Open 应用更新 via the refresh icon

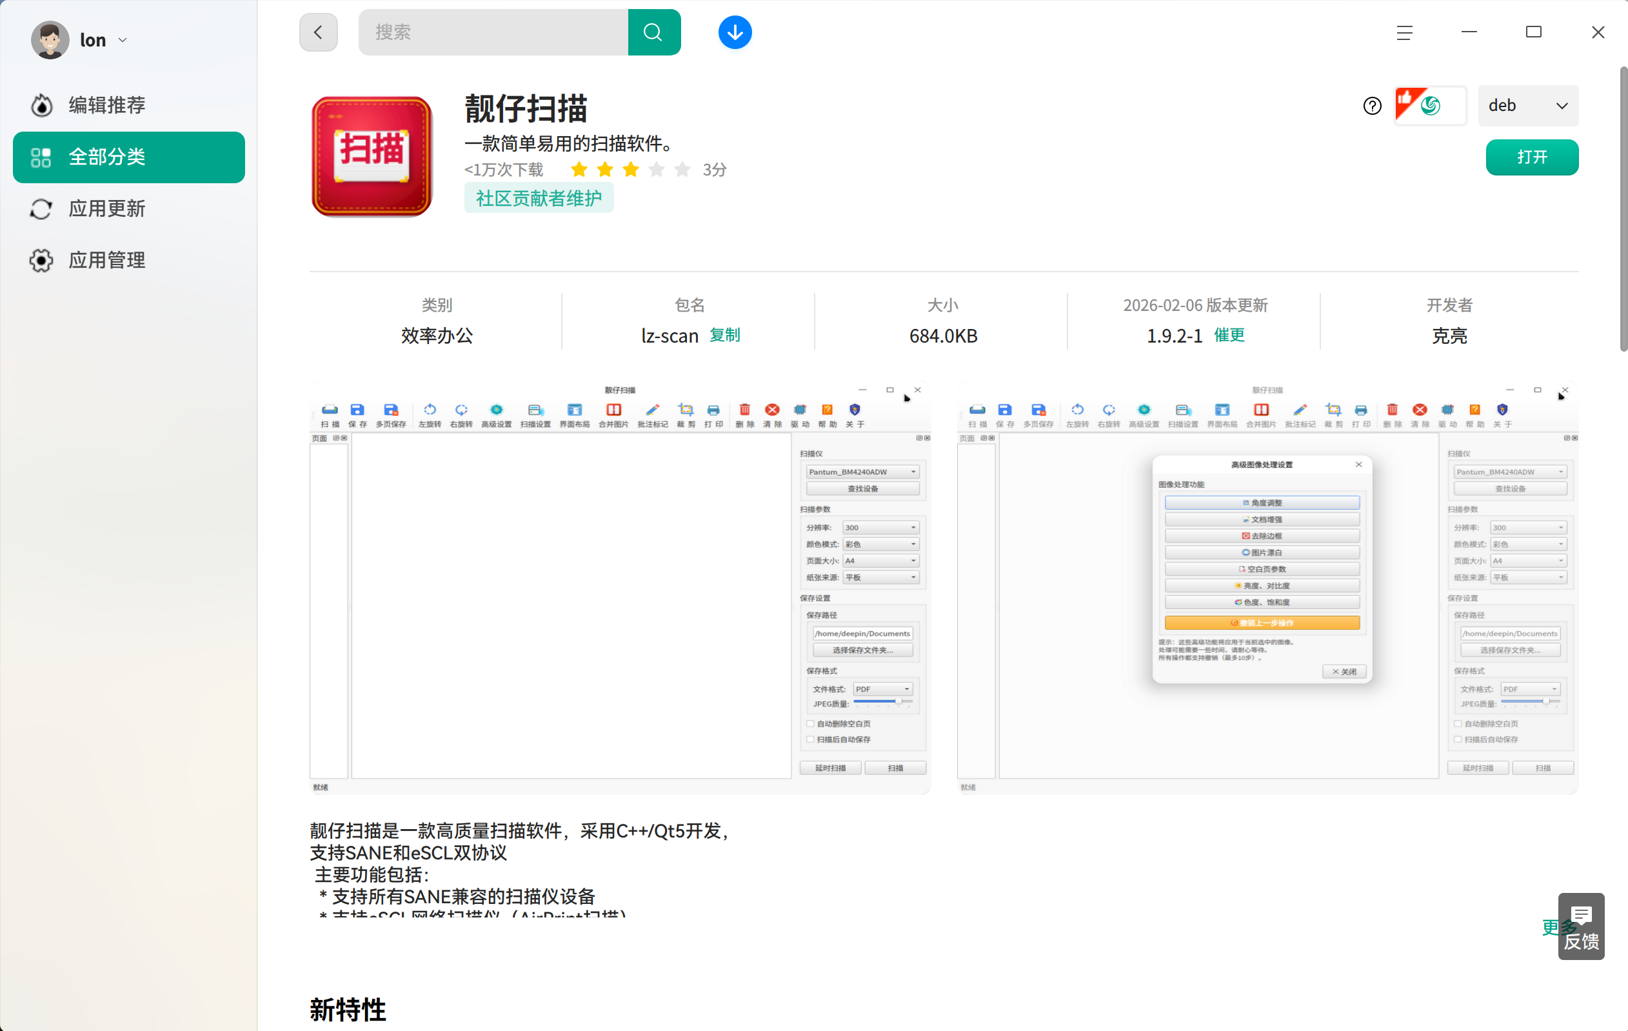point(41,209)
